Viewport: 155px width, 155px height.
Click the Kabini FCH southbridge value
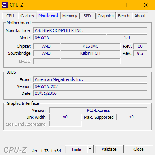pyautogui.click(x=90, y=53)
